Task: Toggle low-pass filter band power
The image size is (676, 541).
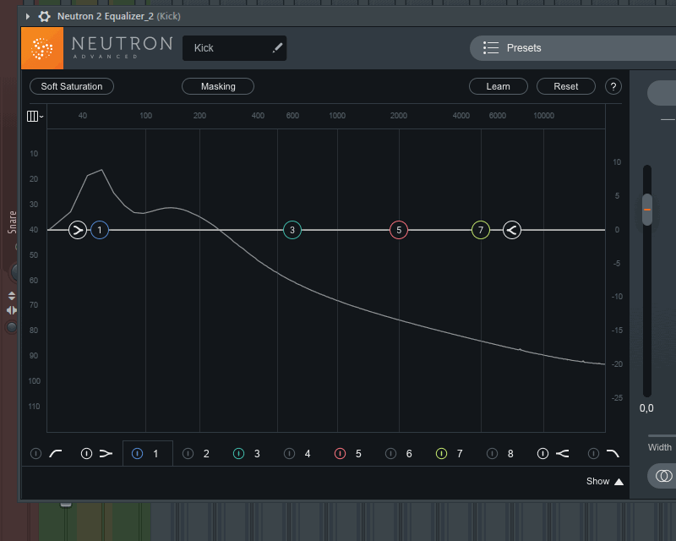Action: coord(594,453)
